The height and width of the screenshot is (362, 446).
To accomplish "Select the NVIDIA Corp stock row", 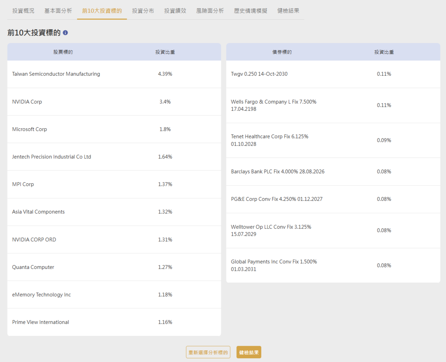I will click(x=114, y=102).
